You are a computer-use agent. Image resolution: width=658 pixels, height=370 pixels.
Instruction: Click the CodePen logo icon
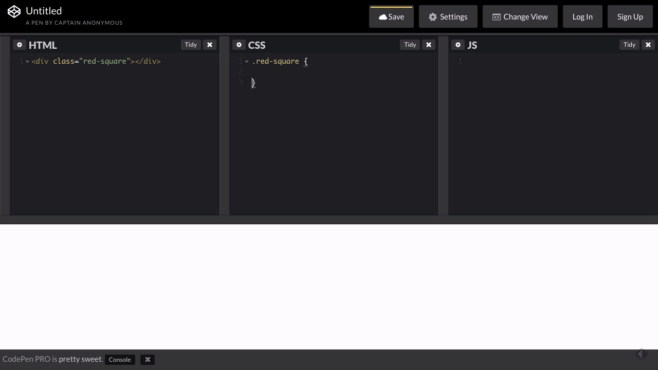point(14,11)
